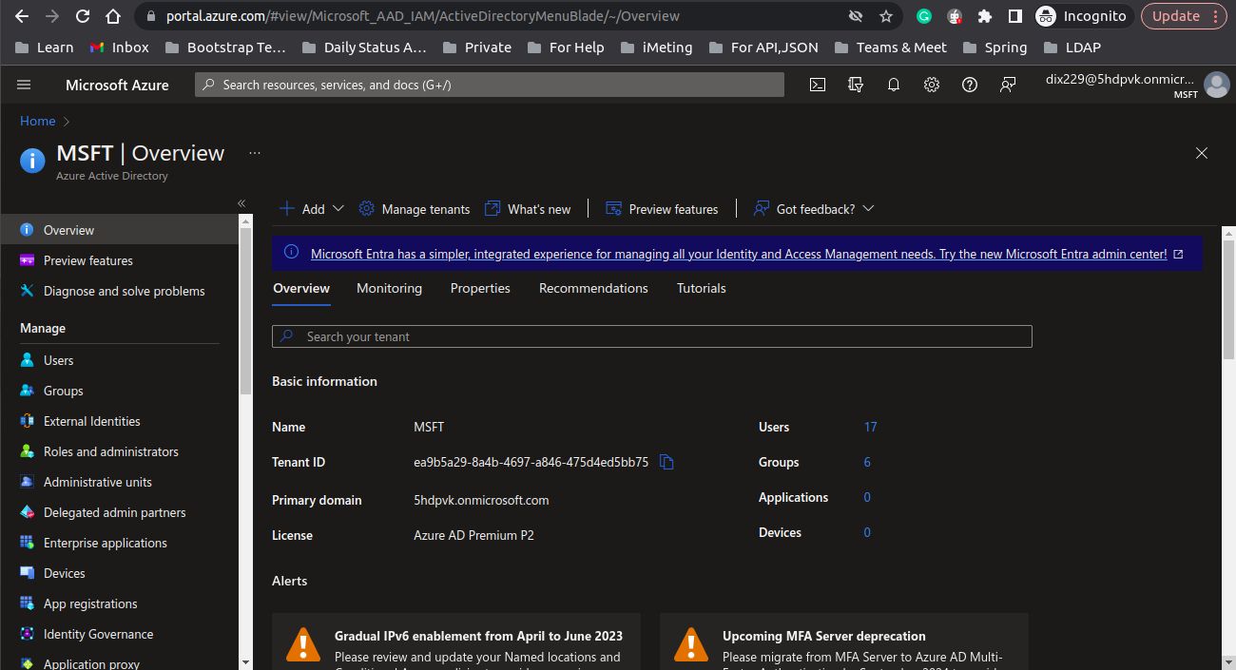1236x670 pixels.
Task: Switch to the Tutorials tab
Action: 701,288
